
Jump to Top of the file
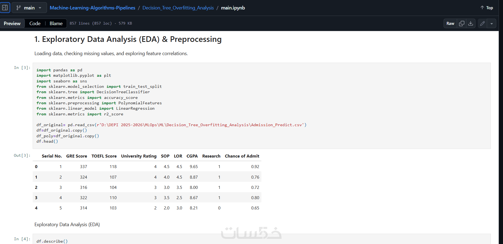[x=487, y=8]
